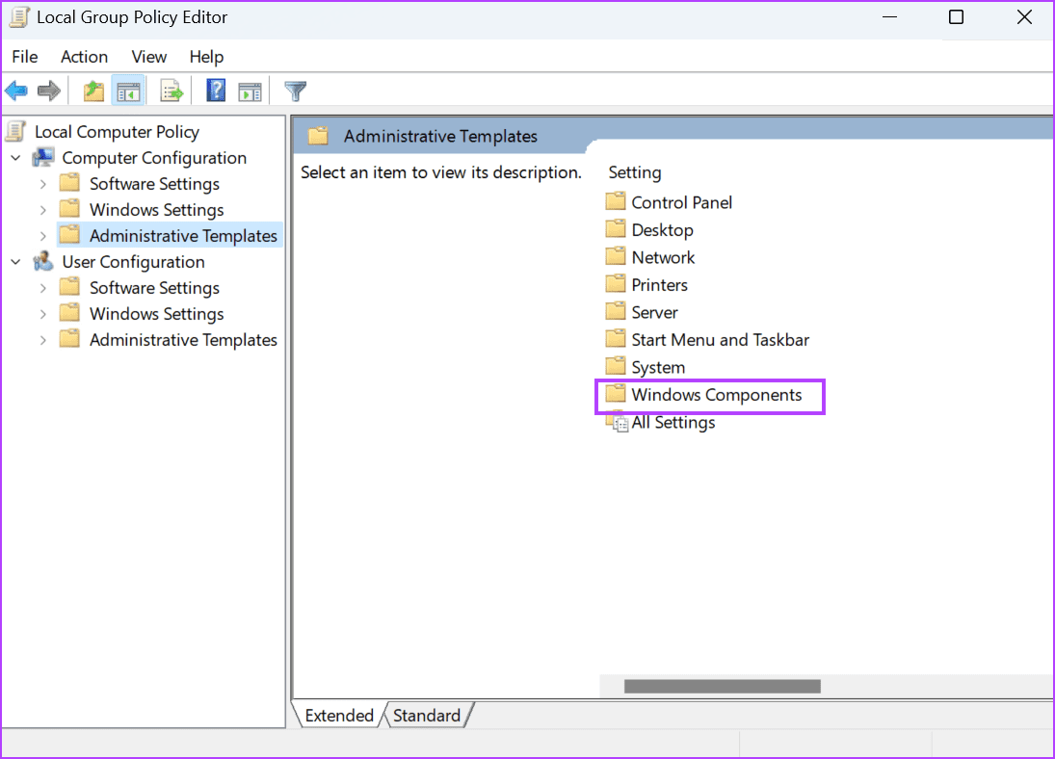Image resolution: width=1055 pixels, height=759 pixels.
Task: Toggle the Show/Hide Console Tree icon
Action: [x=128, y=90]
